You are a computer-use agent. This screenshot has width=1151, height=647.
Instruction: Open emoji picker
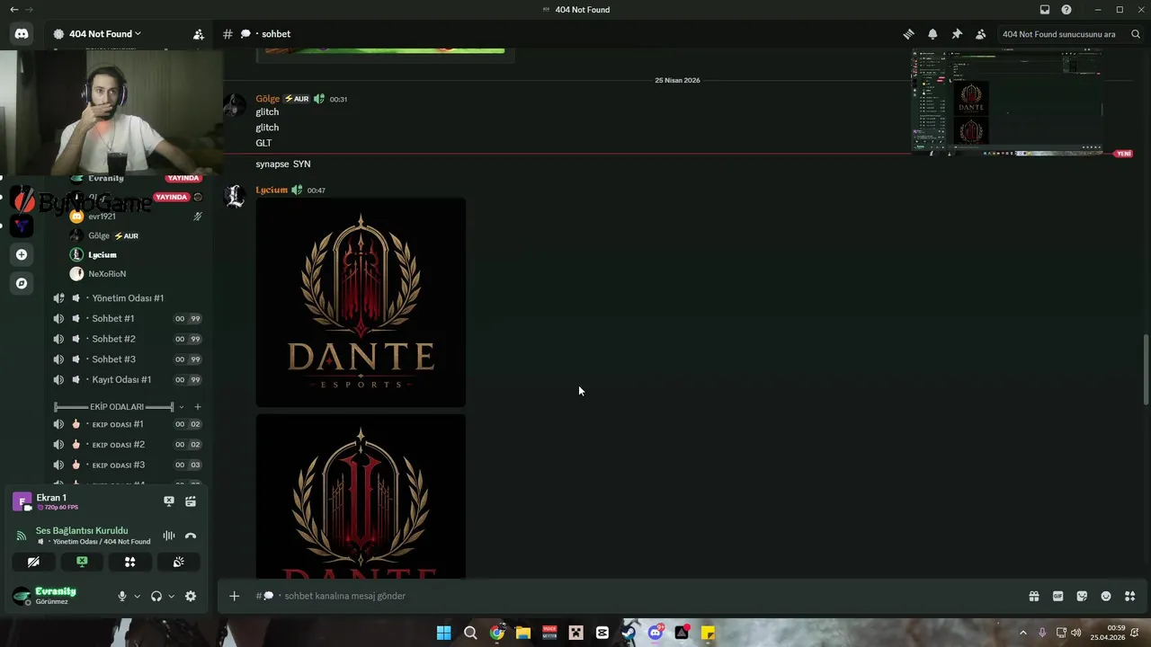coord(1106,596)
